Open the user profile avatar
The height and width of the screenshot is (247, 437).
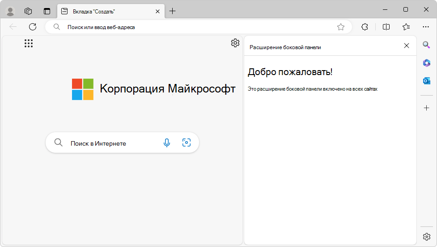pyautogui.click(x=10, y=11)
